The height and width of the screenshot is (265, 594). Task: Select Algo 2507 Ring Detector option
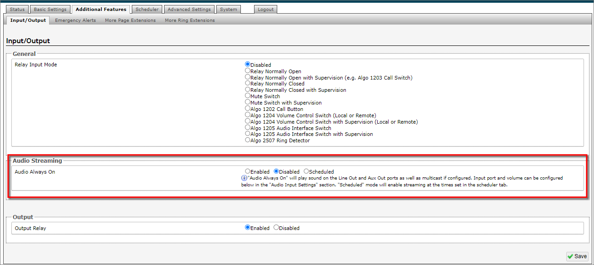(248, 140)
